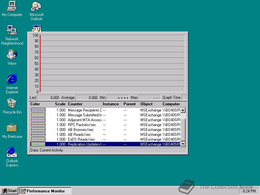Click the Parent column header
Viewport: 260px width, 195px height.
(x=129, y=104)
